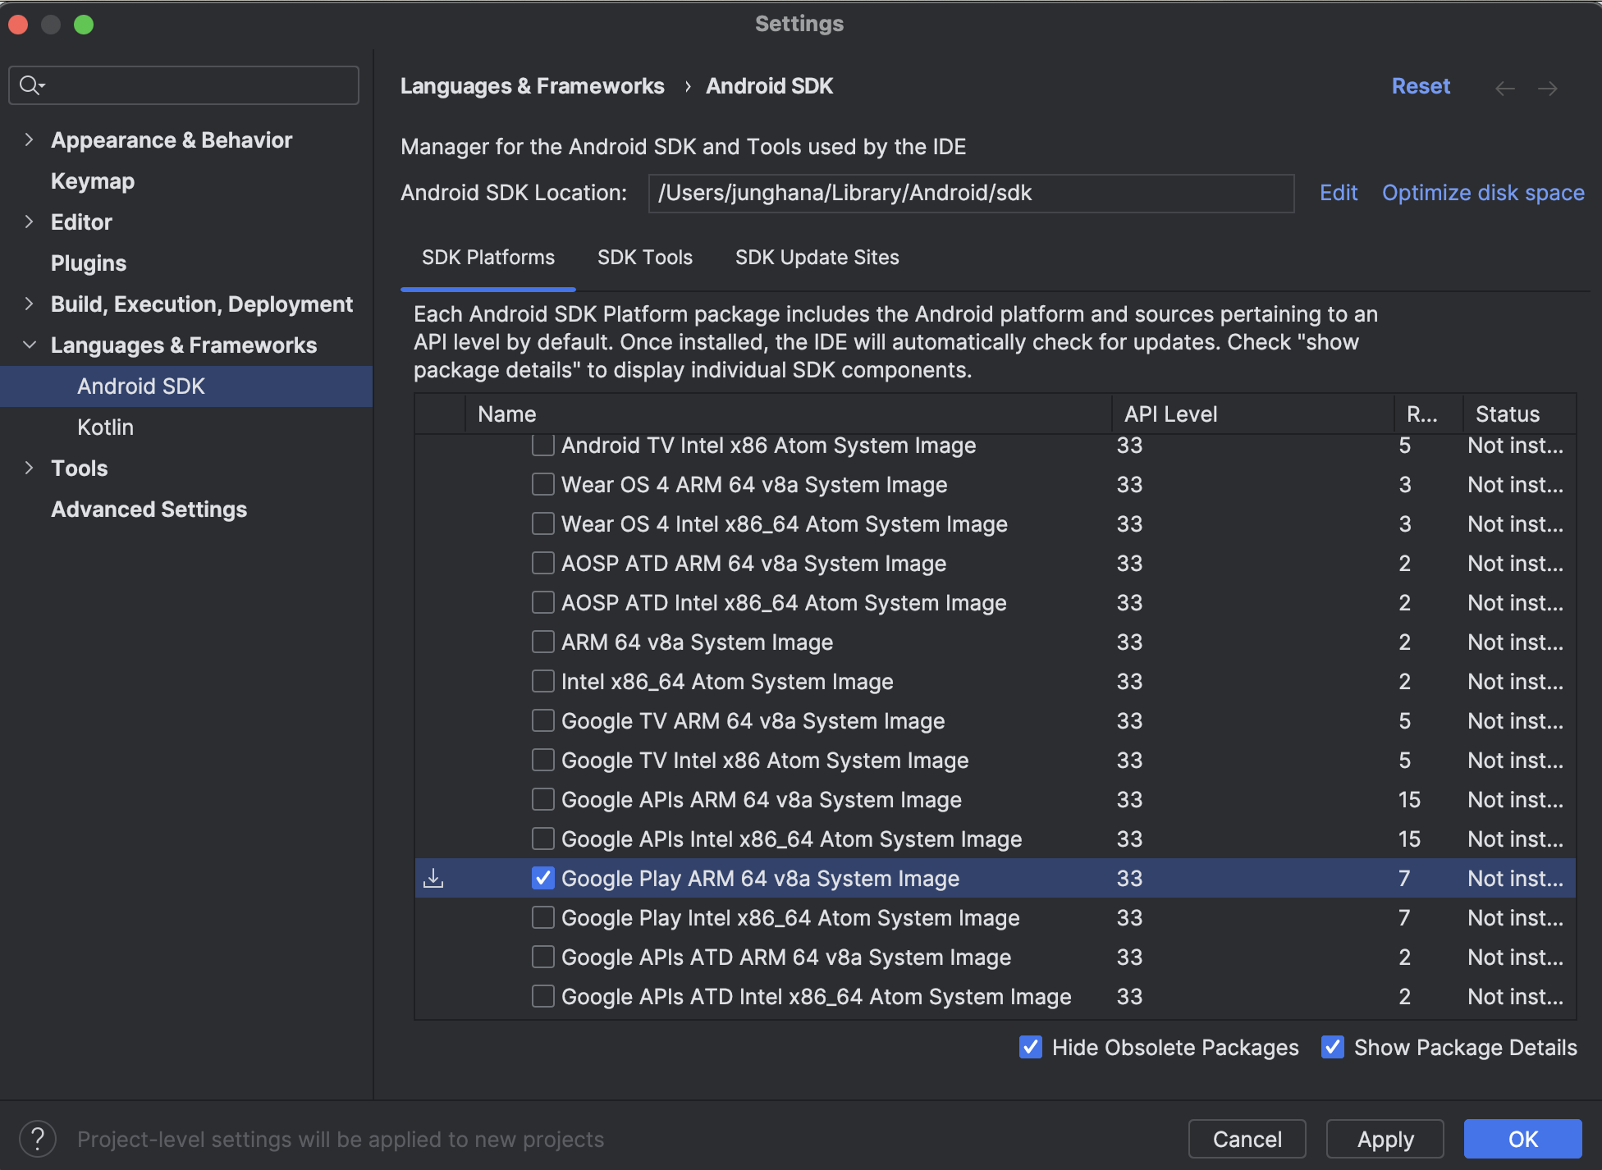Click the R... revision column header
This screenshot has height=1170, width=1602.
[1428, 414]
